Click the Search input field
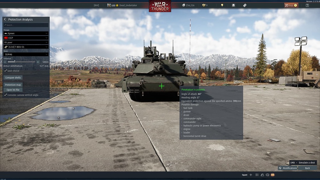 point(26,25)
